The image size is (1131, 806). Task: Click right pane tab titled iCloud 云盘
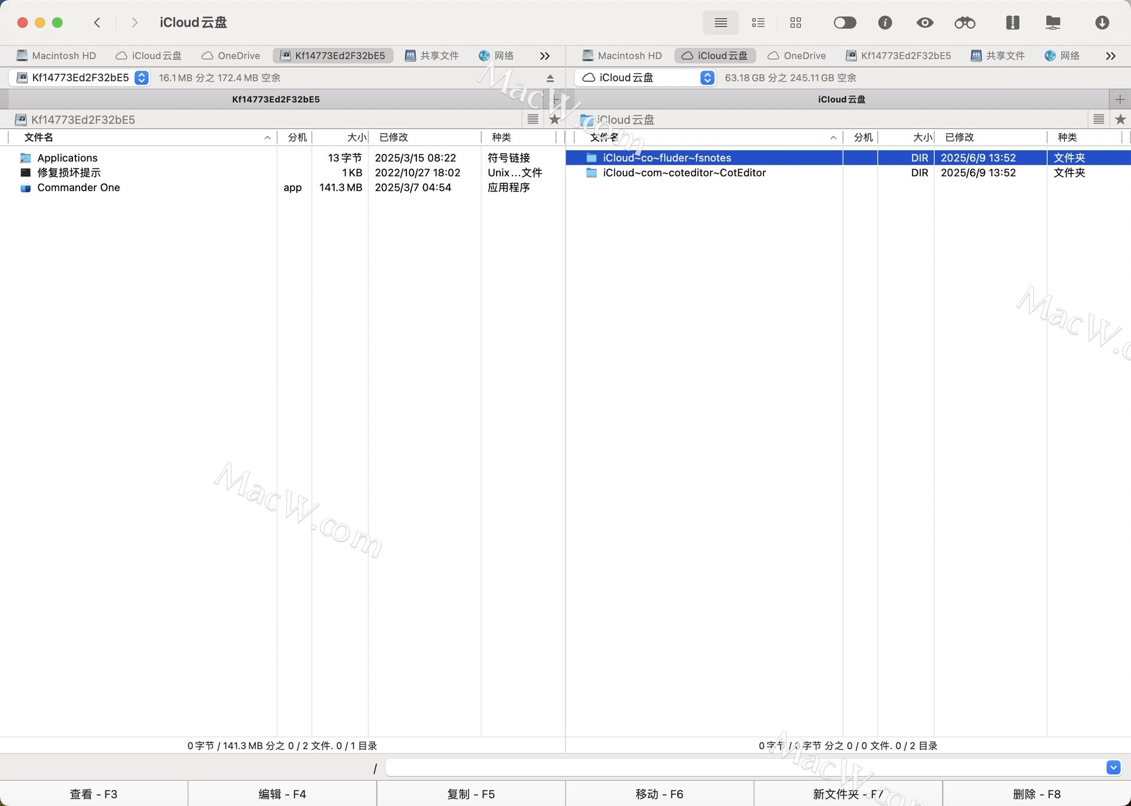(841, 100)
